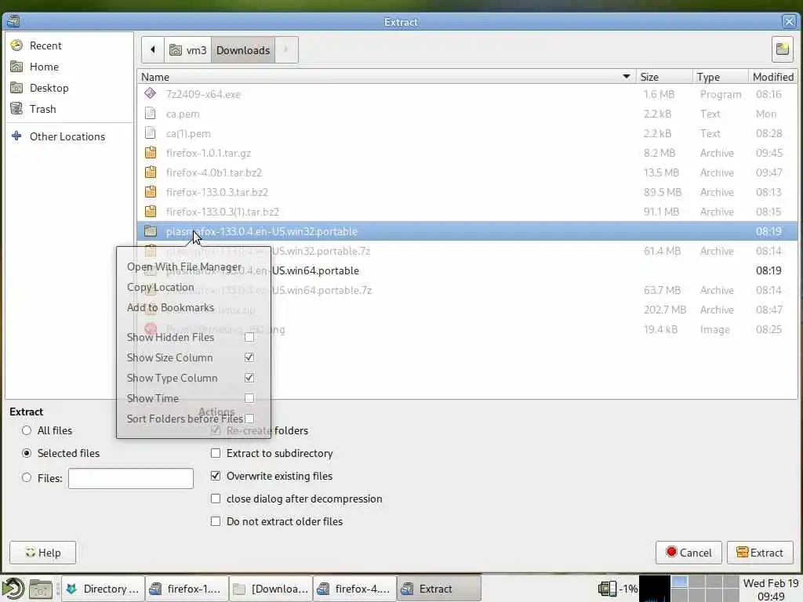Click the Extract window title bar icon
This screenshot has height=602, width=803.
tap(13, 21)
